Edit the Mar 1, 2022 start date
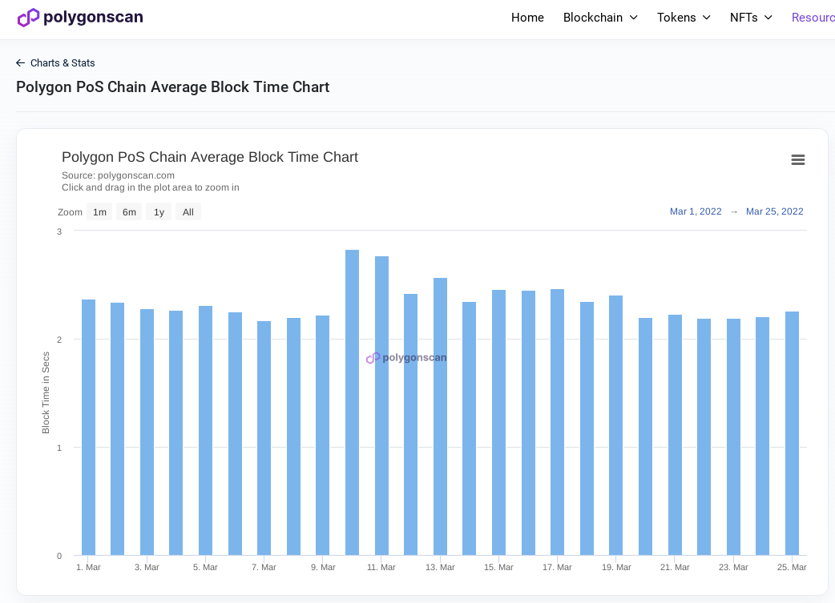 coord(696,211)
